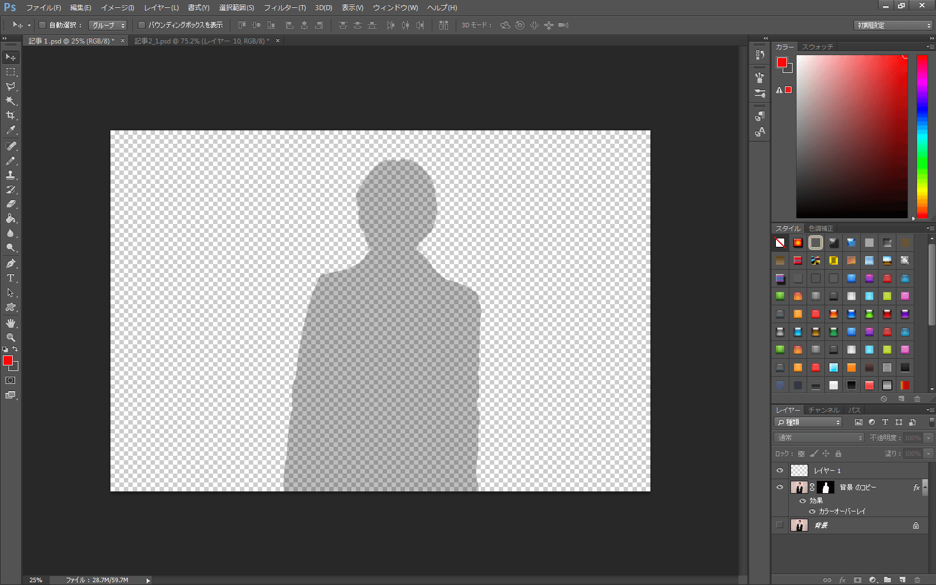Viewport: 936px width, 585px height.
Task: Toggle lock transparent pixels
Action: point(801,454)
